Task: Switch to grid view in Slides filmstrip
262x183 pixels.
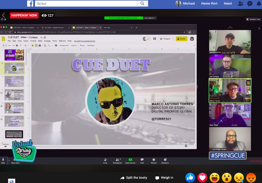Action: click(x=6, y=147)
